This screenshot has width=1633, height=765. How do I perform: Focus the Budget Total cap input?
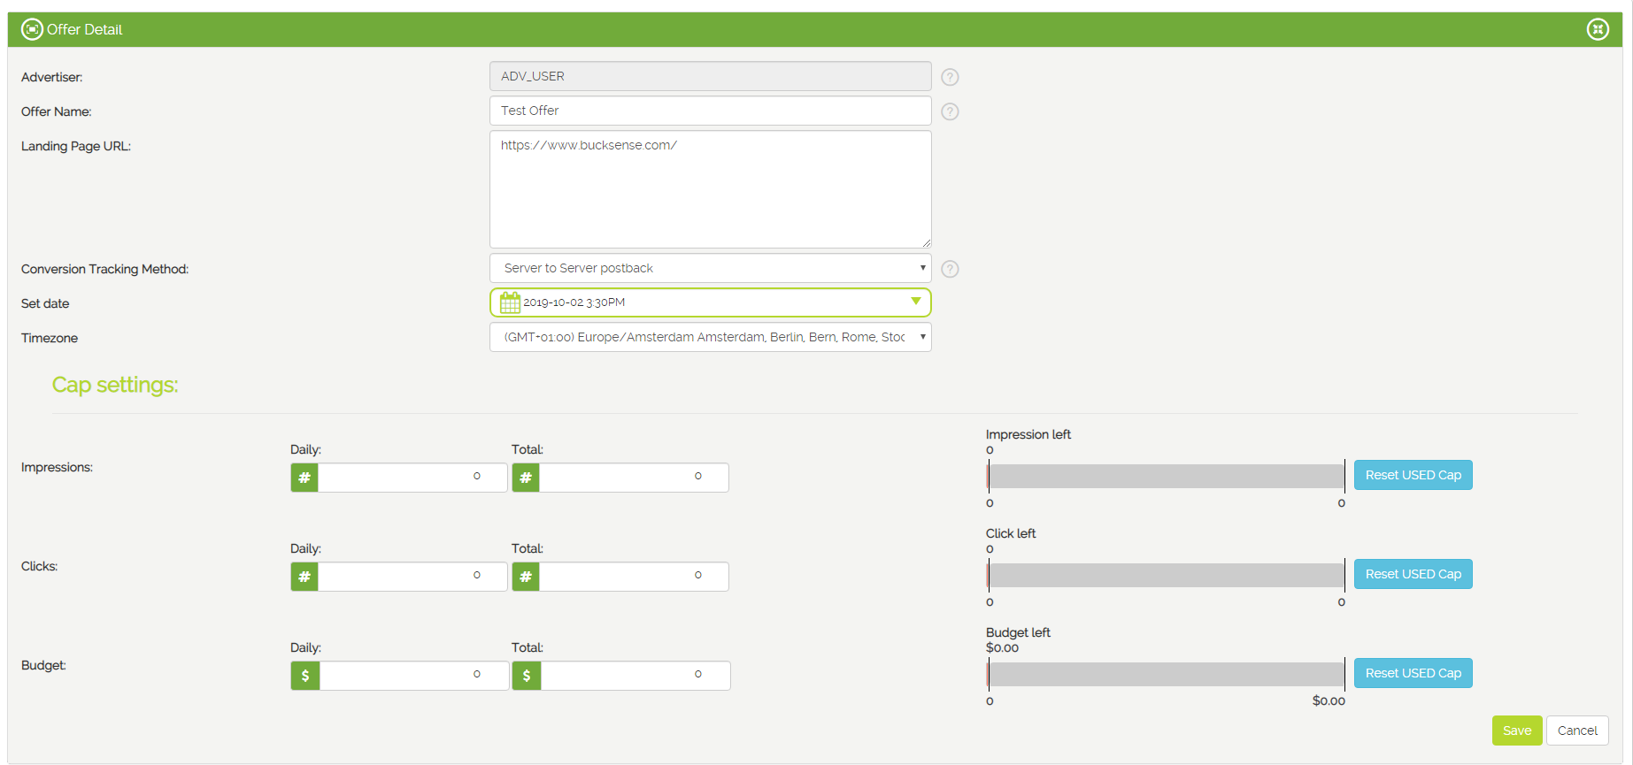pyautogui.click(x=635, y=676)
